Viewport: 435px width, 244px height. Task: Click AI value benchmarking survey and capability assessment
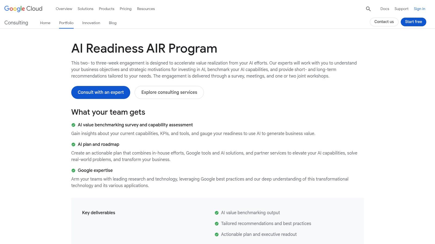(x=135, y=125)
